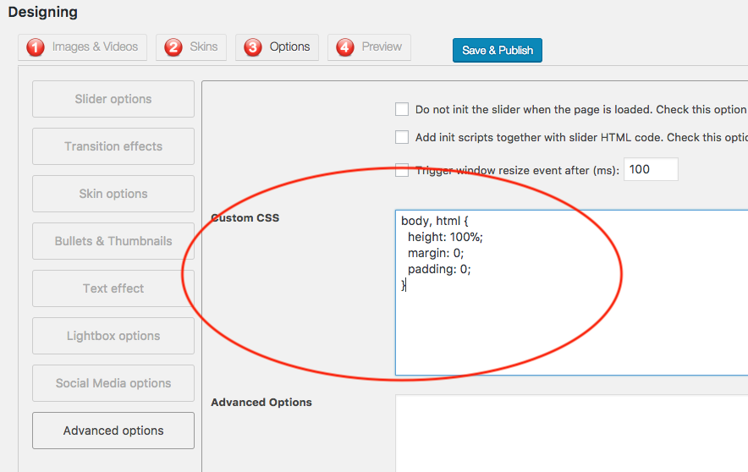748x472 pixels.
Task: Select the Advanced options section
Action: 113,431
